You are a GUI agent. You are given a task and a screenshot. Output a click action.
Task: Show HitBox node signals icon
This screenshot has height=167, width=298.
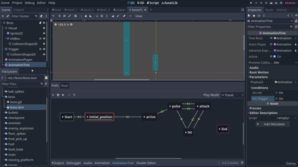click(41, 39)
